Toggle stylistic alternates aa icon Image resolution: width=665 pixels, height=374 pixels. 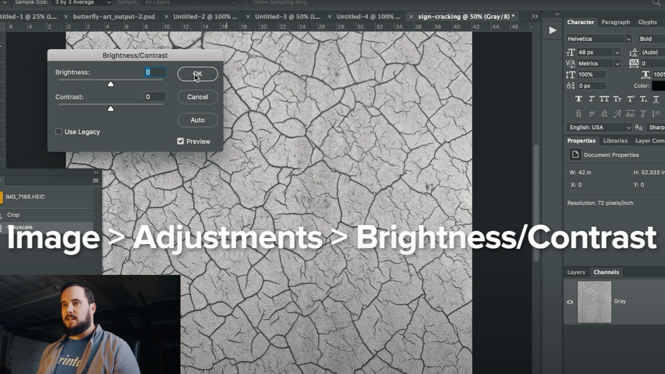(630, 114)
